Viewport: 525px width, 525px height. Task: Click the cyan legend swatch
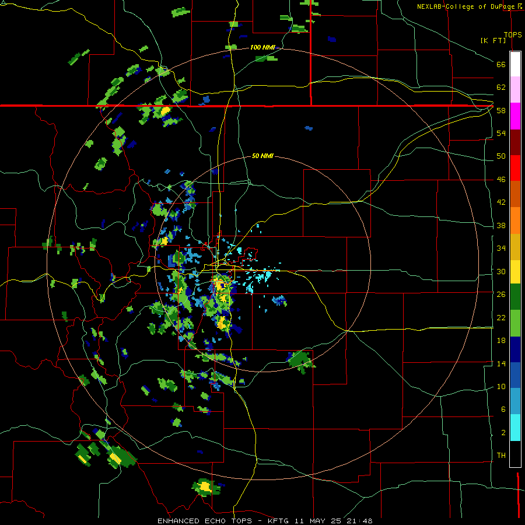(515, 428)
